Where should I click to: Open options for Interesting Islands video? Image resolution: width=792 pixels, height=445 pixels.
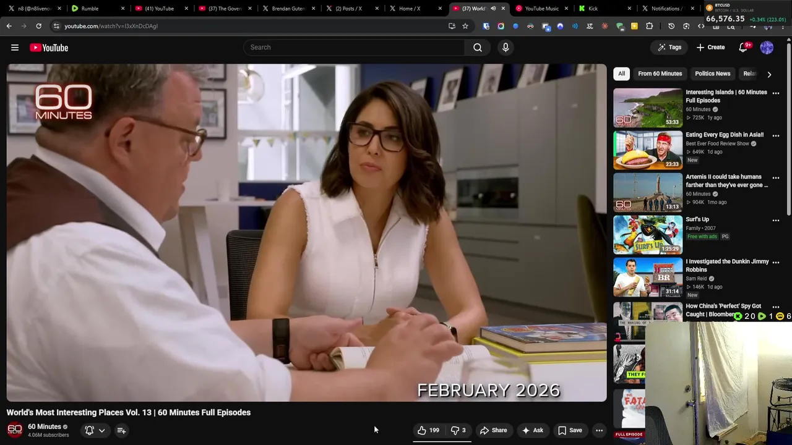point(776,93)
